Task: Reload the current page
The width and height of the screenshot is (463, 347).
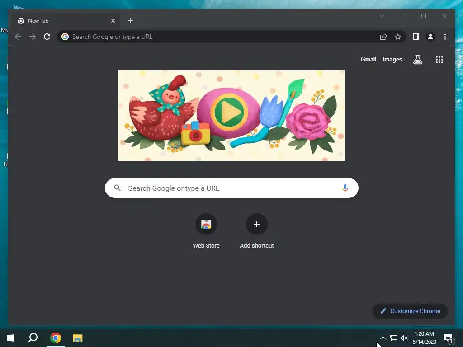Action: pyautogui.click(x=47, y=37)
